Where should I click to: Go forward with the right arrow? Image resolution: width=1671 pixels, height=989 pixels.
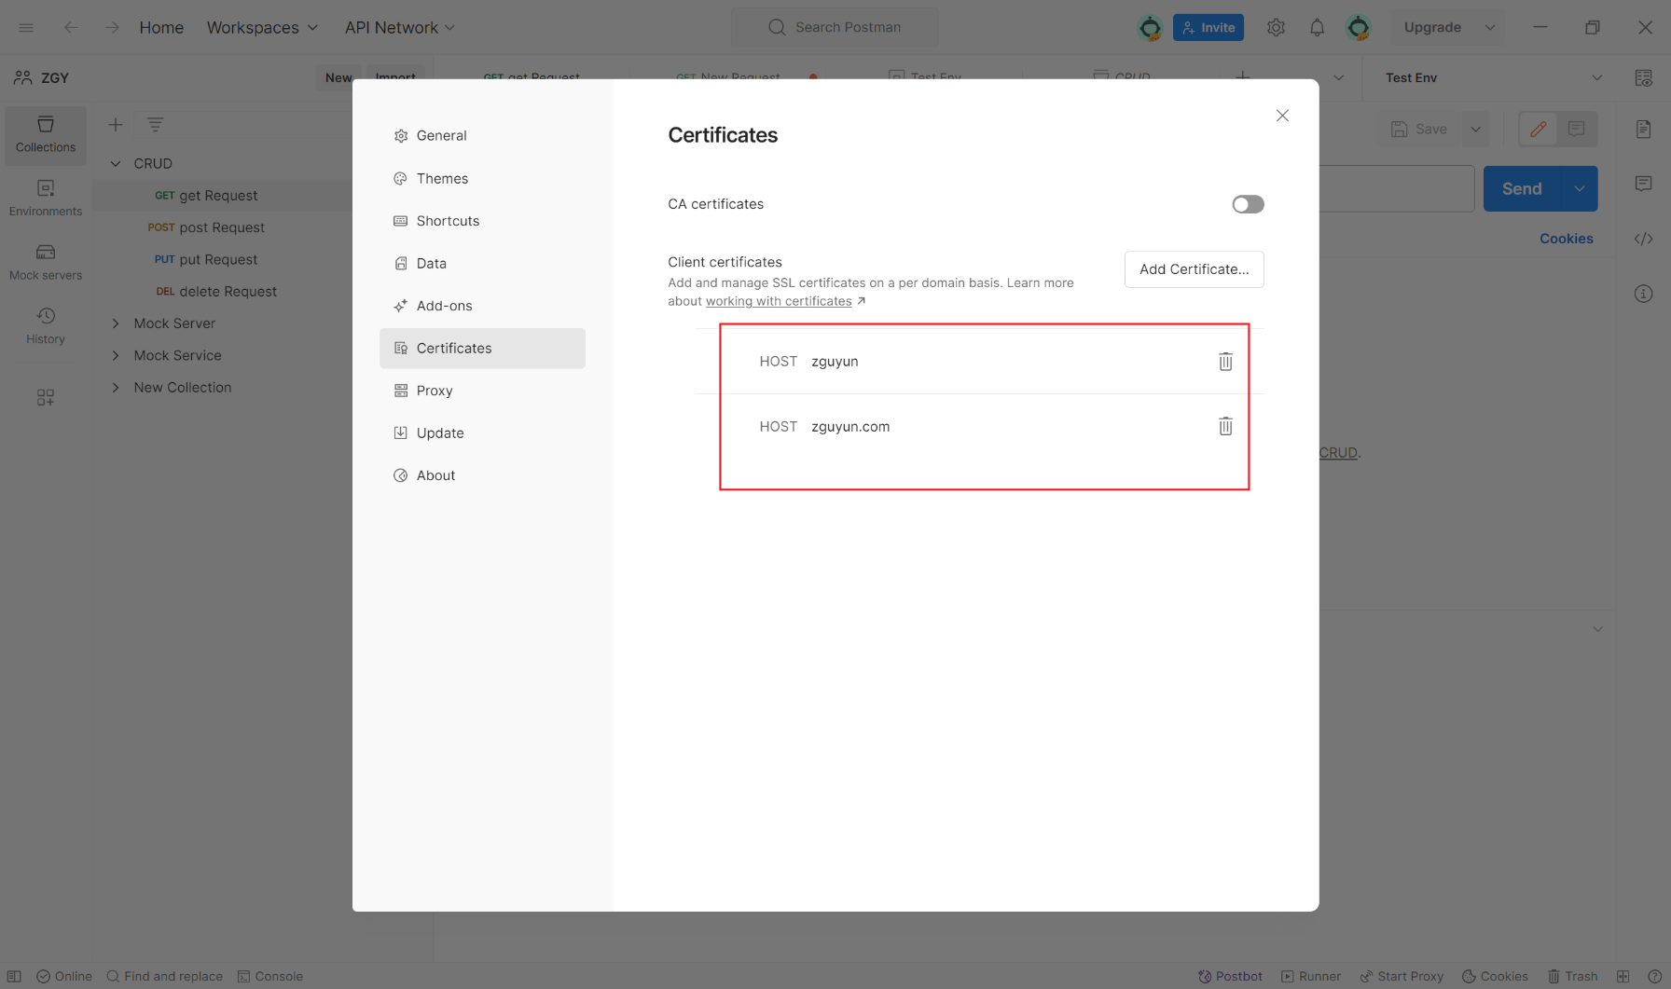pyautogui.click(x=112, y=27)
